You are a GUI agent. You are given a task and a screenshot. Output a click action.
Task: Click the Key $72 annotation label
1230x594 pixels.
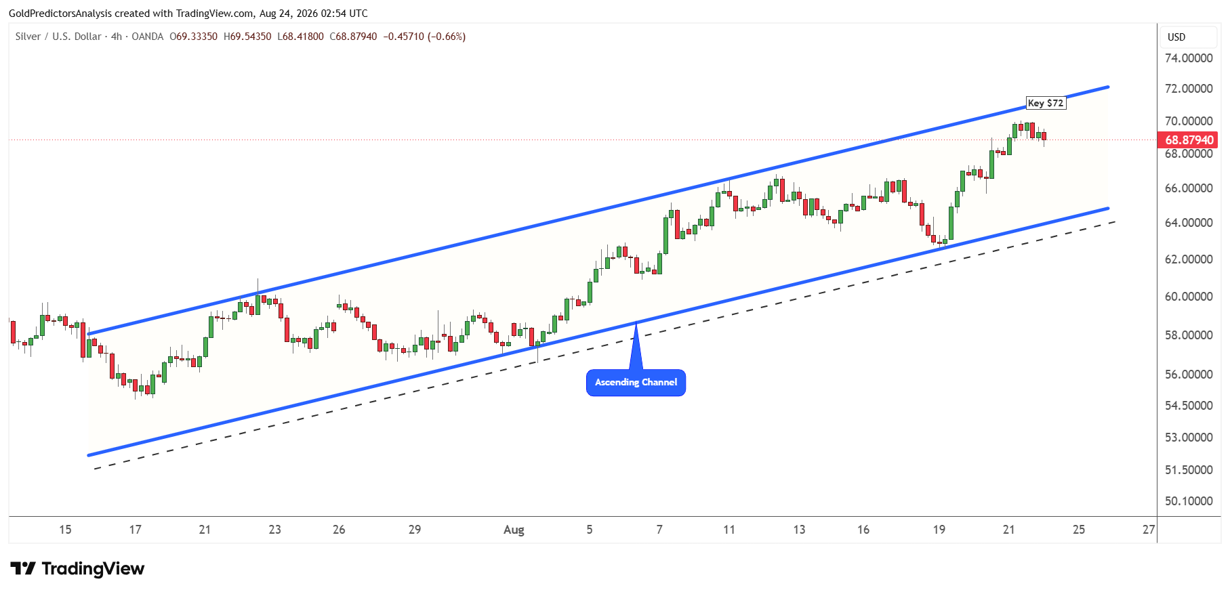1046,103
